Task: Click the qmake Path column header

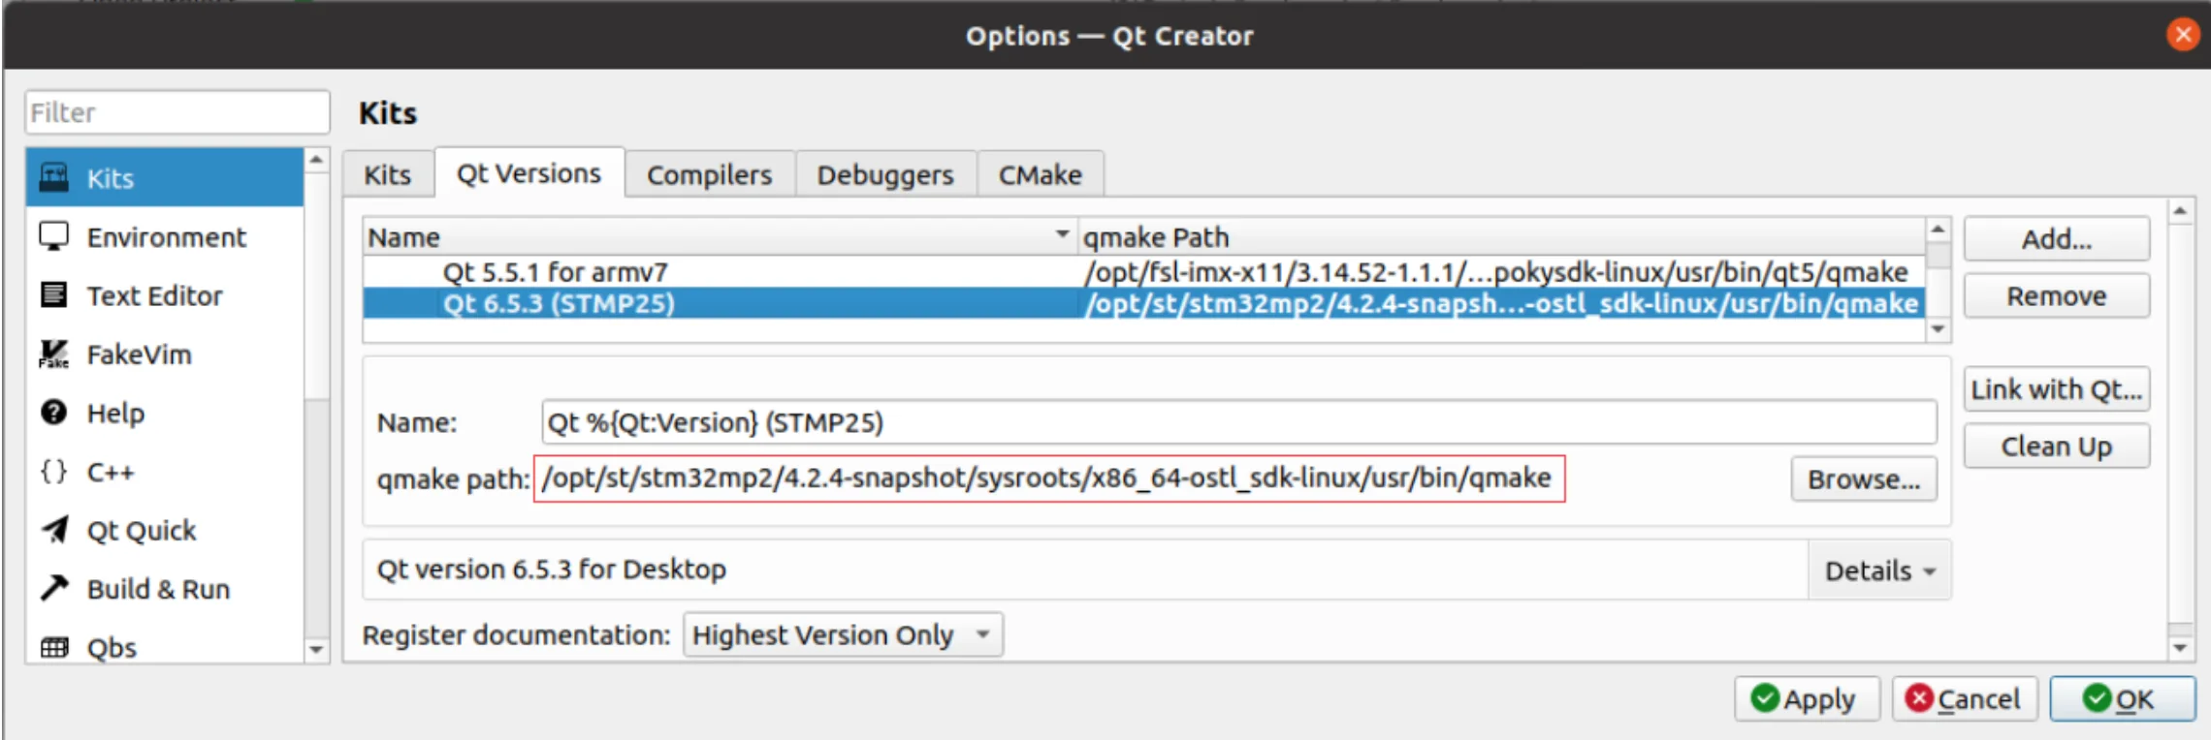Action: (1502, 237)
